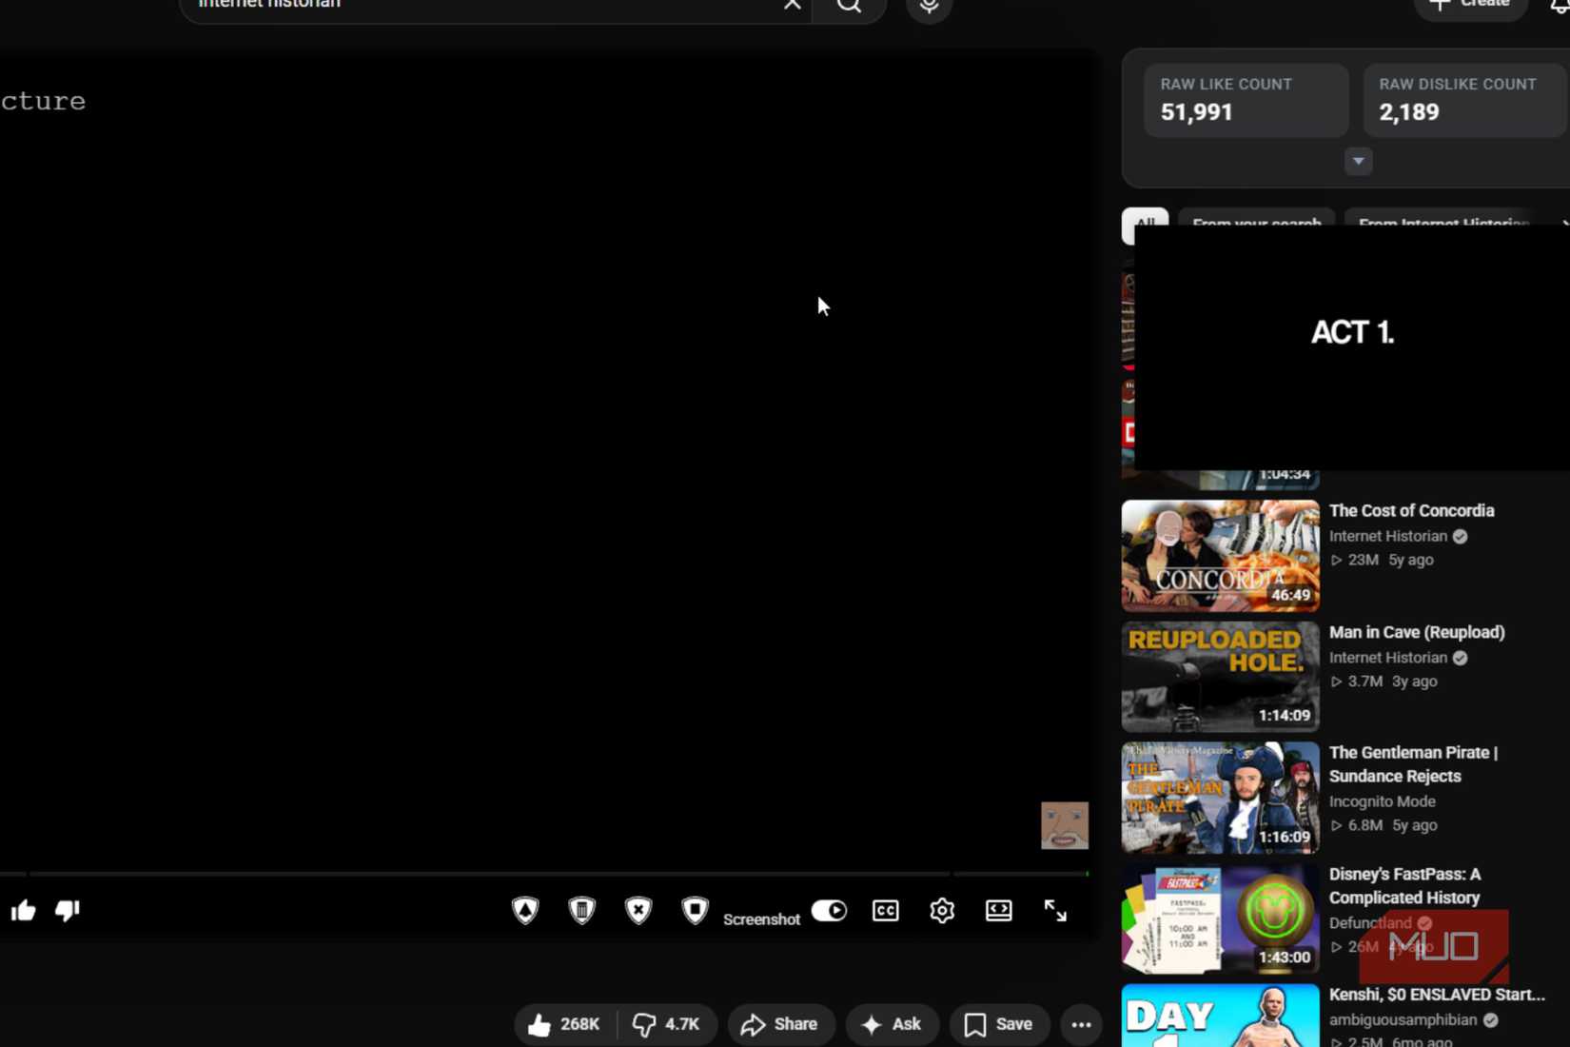This screenshot has height=1047, width=1570.
Task: Switch to theater mode
Action: (999, 911)
